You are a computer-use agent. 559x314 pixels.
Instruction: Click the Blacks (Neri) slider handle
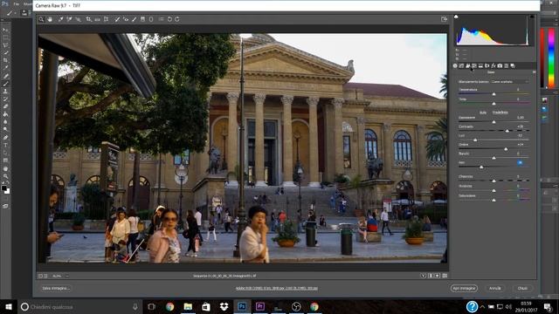[481, 167]
